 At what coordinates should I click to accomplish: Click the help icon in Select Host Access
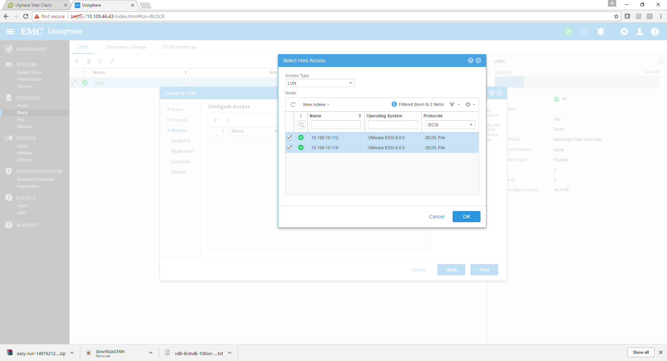pyautogui.click(x=470, y=60)
